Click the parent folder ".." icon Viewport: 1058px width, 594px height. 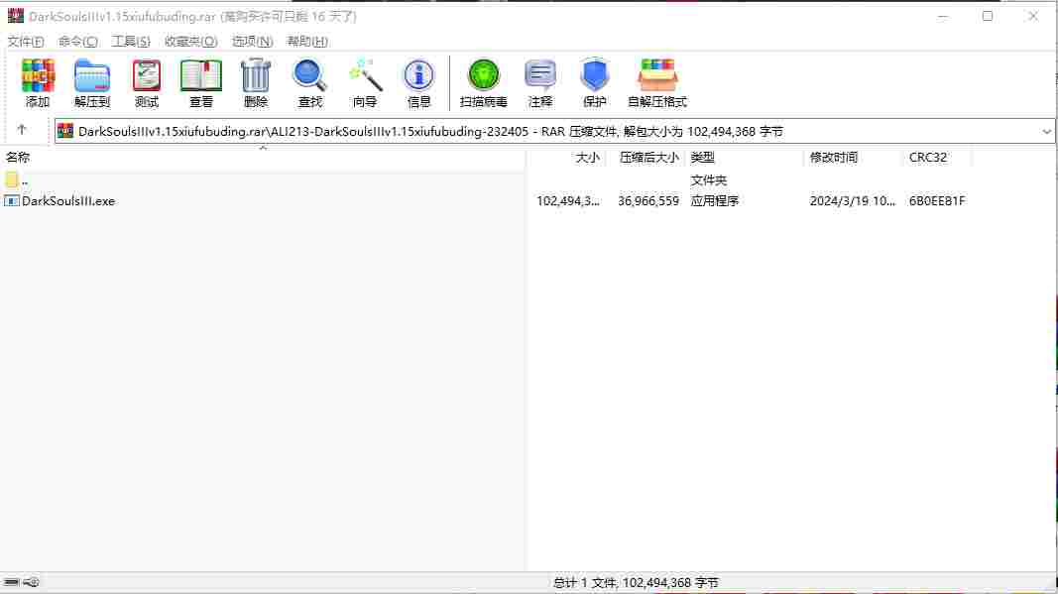(12, 179)
